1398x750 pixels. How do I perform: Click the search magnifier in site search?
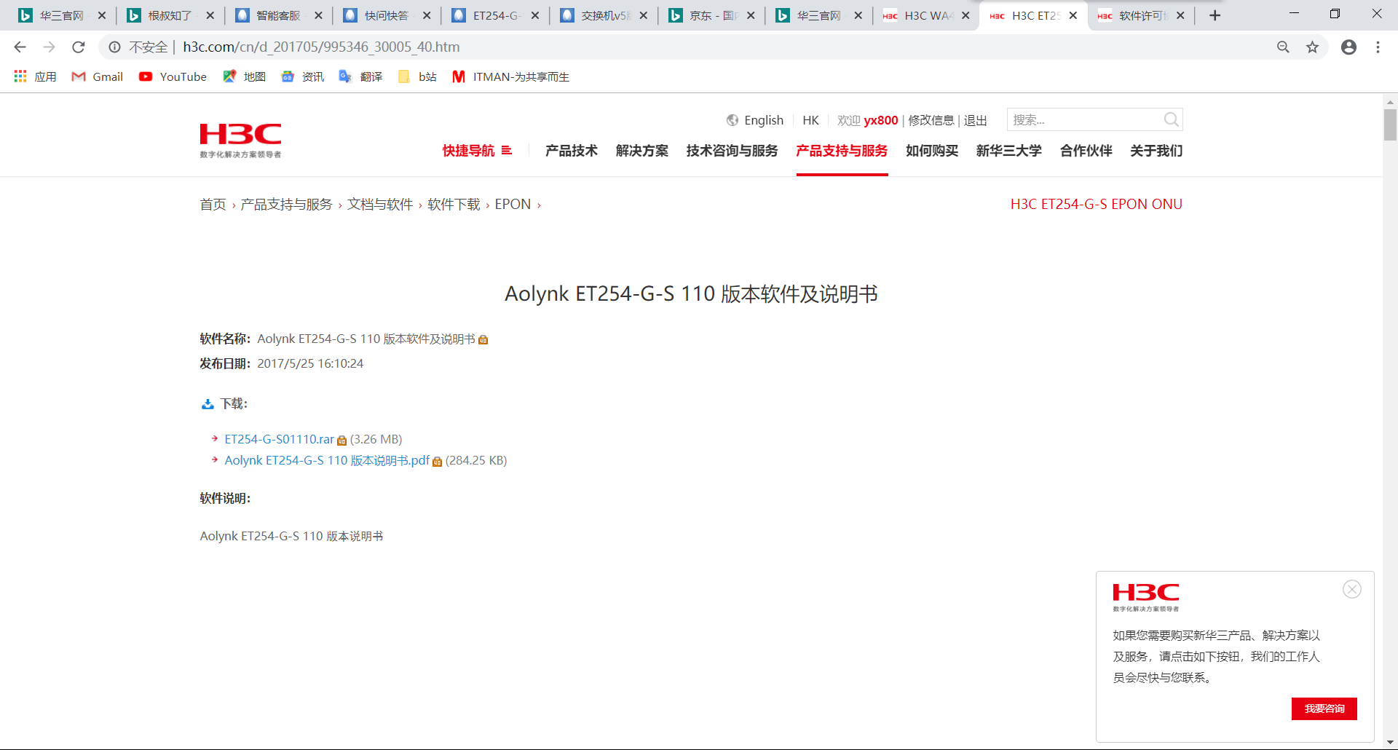[x=1171, y=119]
